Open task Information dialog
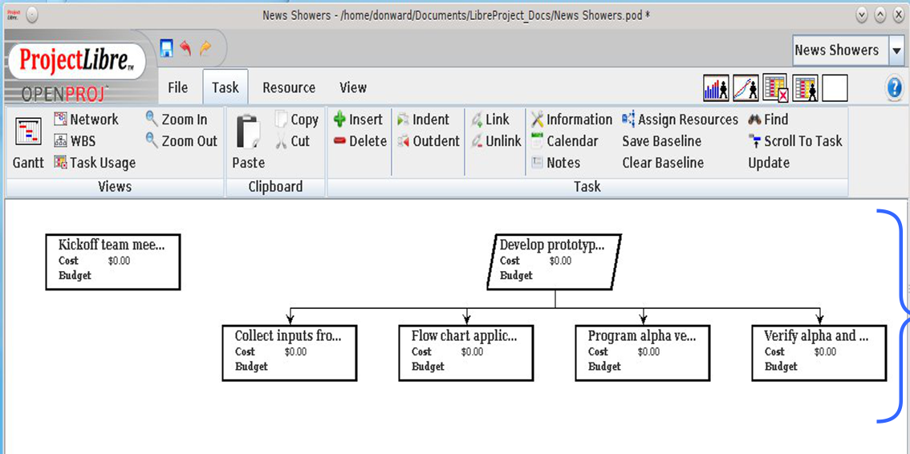 click(x=571, y=120)
